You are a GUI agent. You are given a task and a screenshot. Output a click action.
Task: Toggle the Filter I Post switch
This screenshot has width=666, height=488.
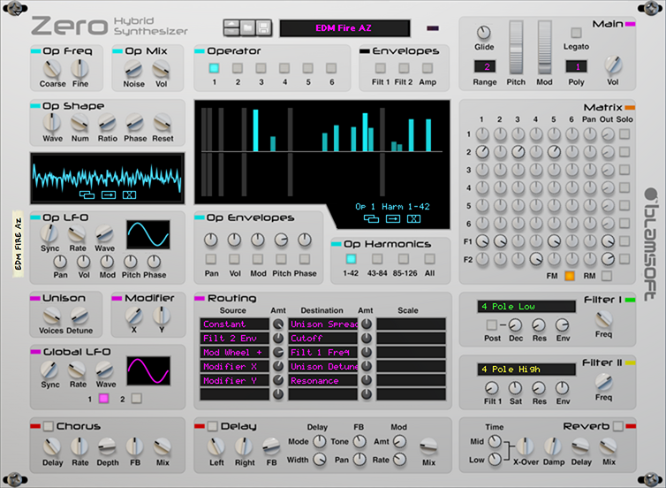(x=491, y=325)
